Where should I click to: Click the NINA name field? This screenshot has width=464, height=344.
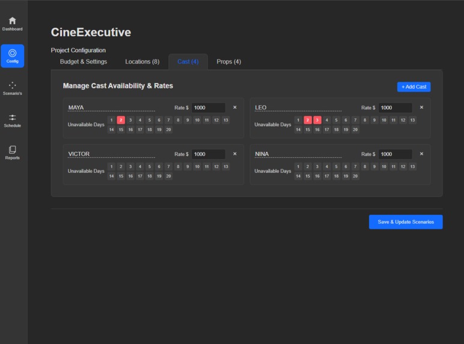(x=298, y=154)
